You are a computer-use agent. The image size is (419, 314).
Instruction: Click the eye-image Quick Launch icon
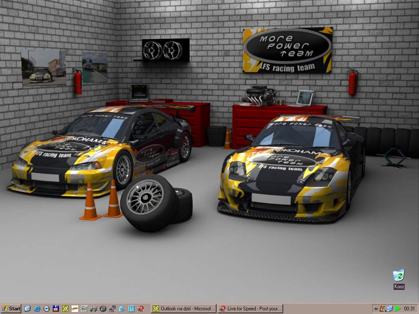pos(84,309)
